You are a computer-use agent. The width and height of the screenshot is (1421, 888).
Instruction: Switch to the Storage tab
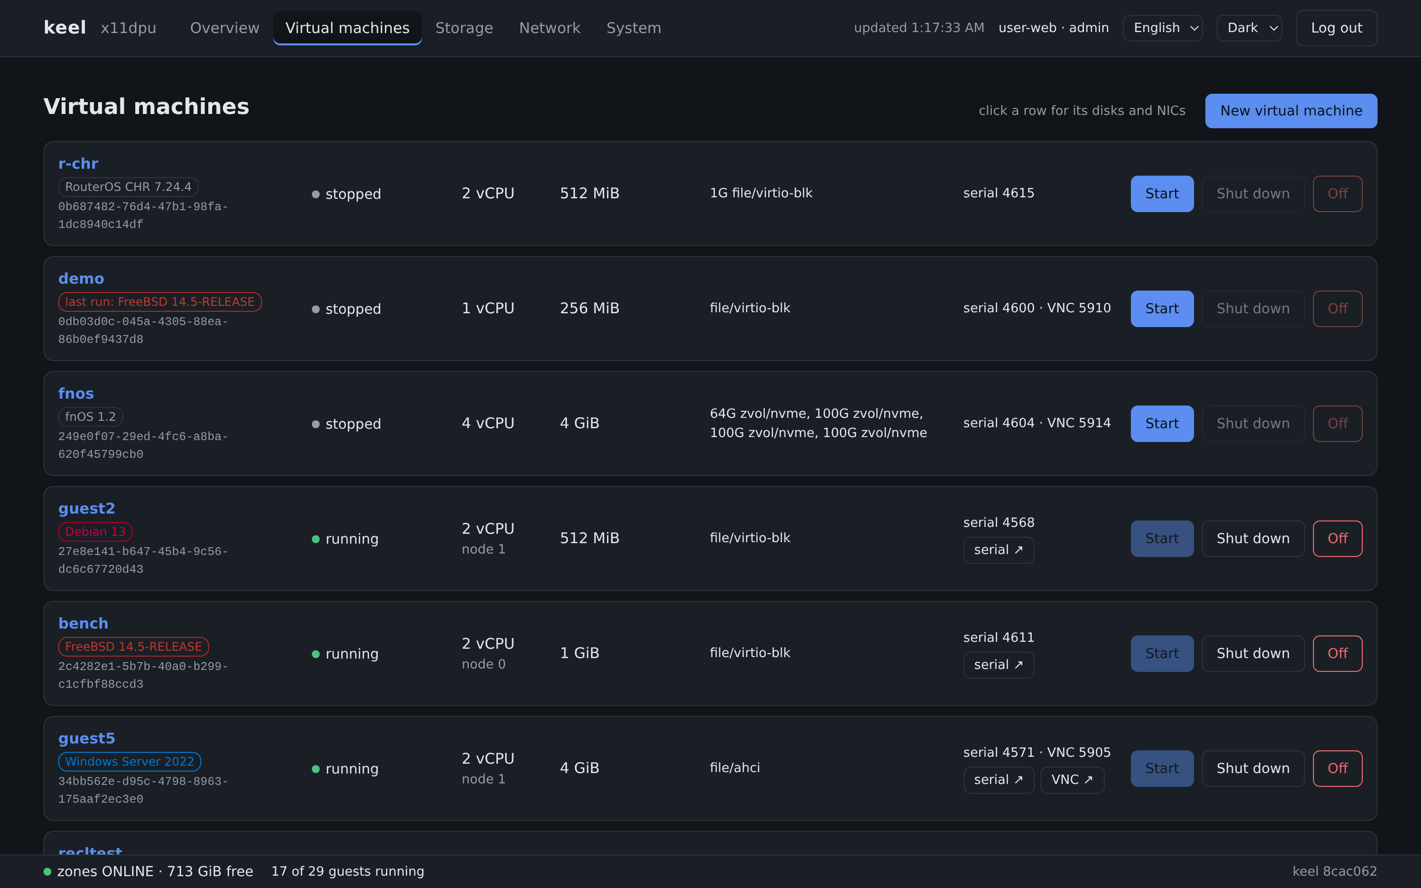[x=464, y=28]
